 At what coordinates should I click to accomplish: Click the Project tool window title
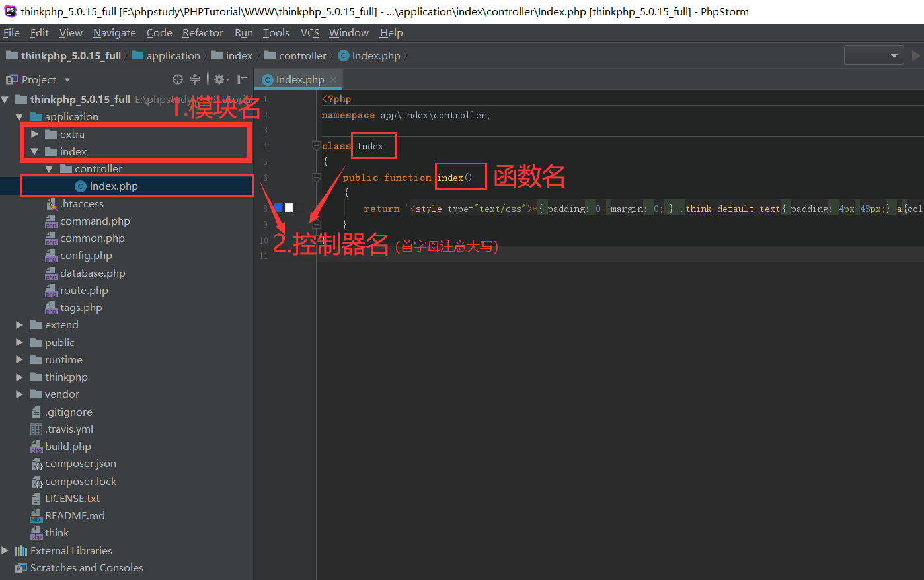[x=38, y=79]
